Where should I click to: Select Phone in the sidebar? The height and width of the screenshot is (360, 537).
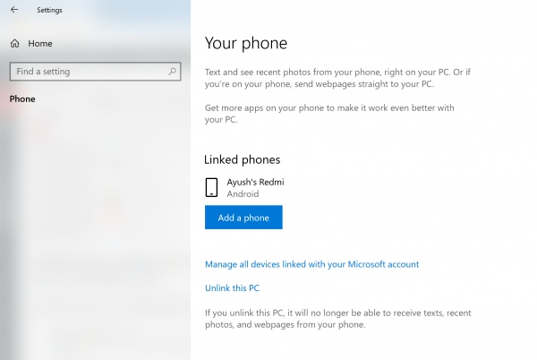click(22, 99)
